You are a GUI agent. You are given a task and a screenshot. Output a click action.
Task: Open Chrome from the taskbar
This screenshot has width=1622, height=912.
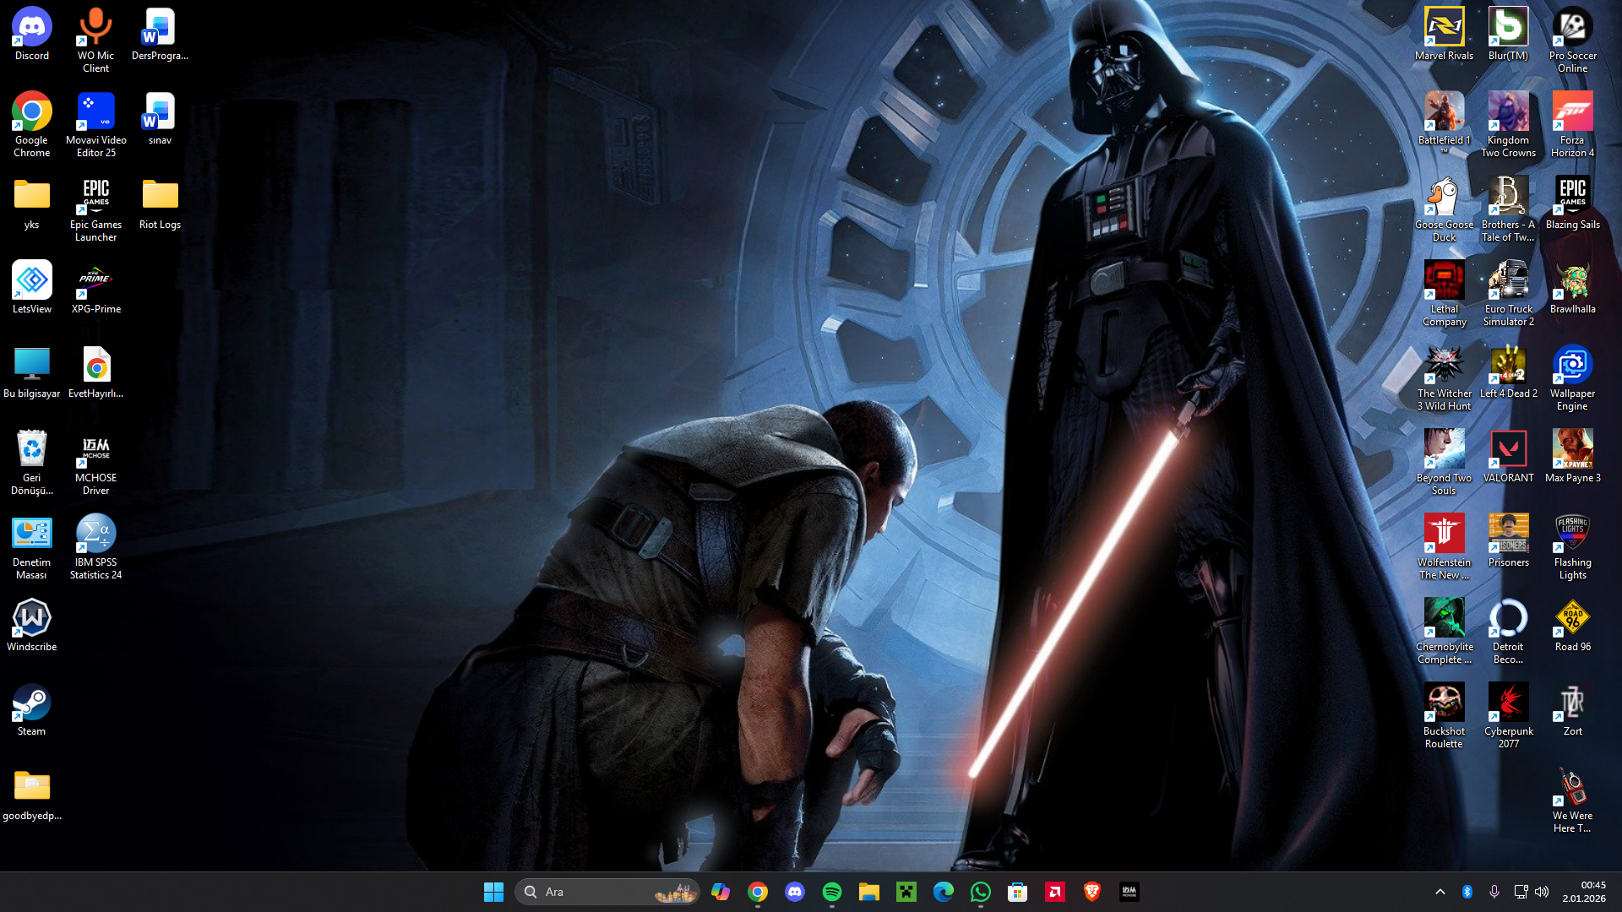click(x=758, y=892)
